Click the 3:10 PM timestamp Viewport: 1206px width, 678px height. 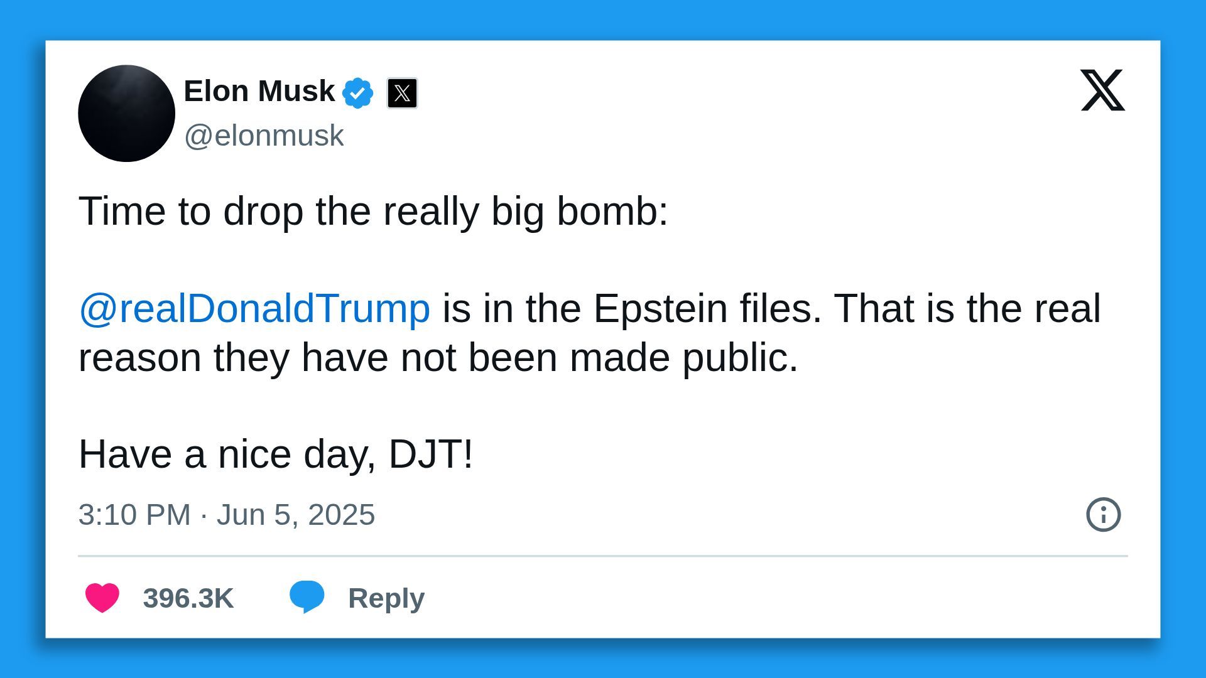coord(134,515)
